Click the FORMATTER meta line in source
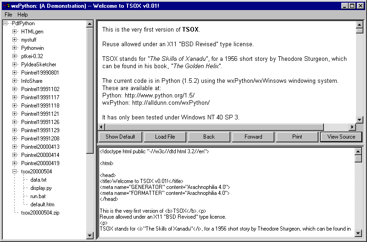 (x=165, y=193)
